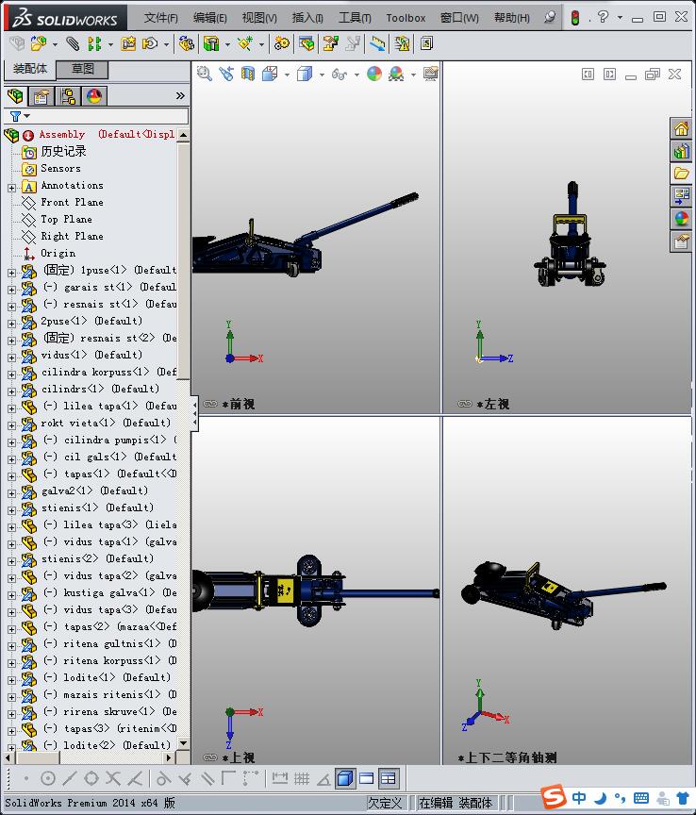Open the Assembly Features dropdown arrow

227,44
